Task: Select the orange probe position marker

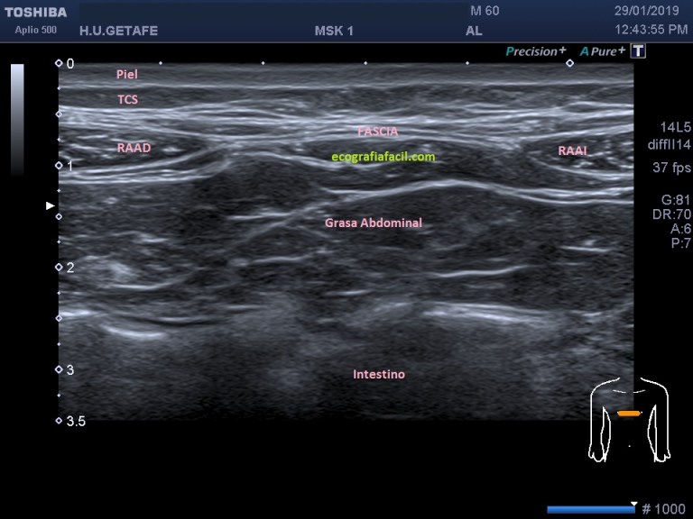Action: [x=629, y=414]
